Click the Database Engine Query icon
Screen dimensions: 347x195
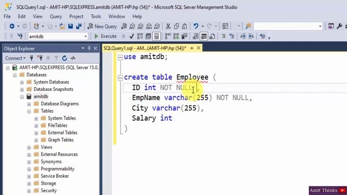124,27
